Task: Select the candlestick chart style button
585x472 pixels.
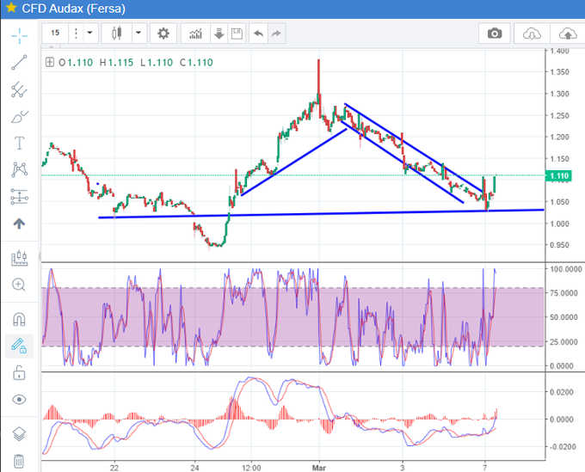Action: [117, 34]
